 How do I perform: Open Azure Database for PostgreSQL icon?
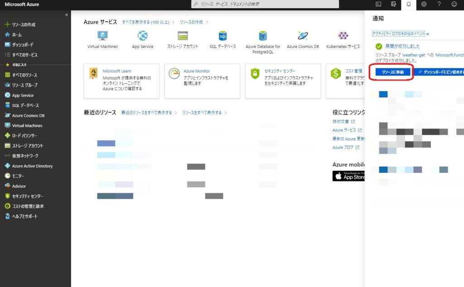click(x=263, y=36)
